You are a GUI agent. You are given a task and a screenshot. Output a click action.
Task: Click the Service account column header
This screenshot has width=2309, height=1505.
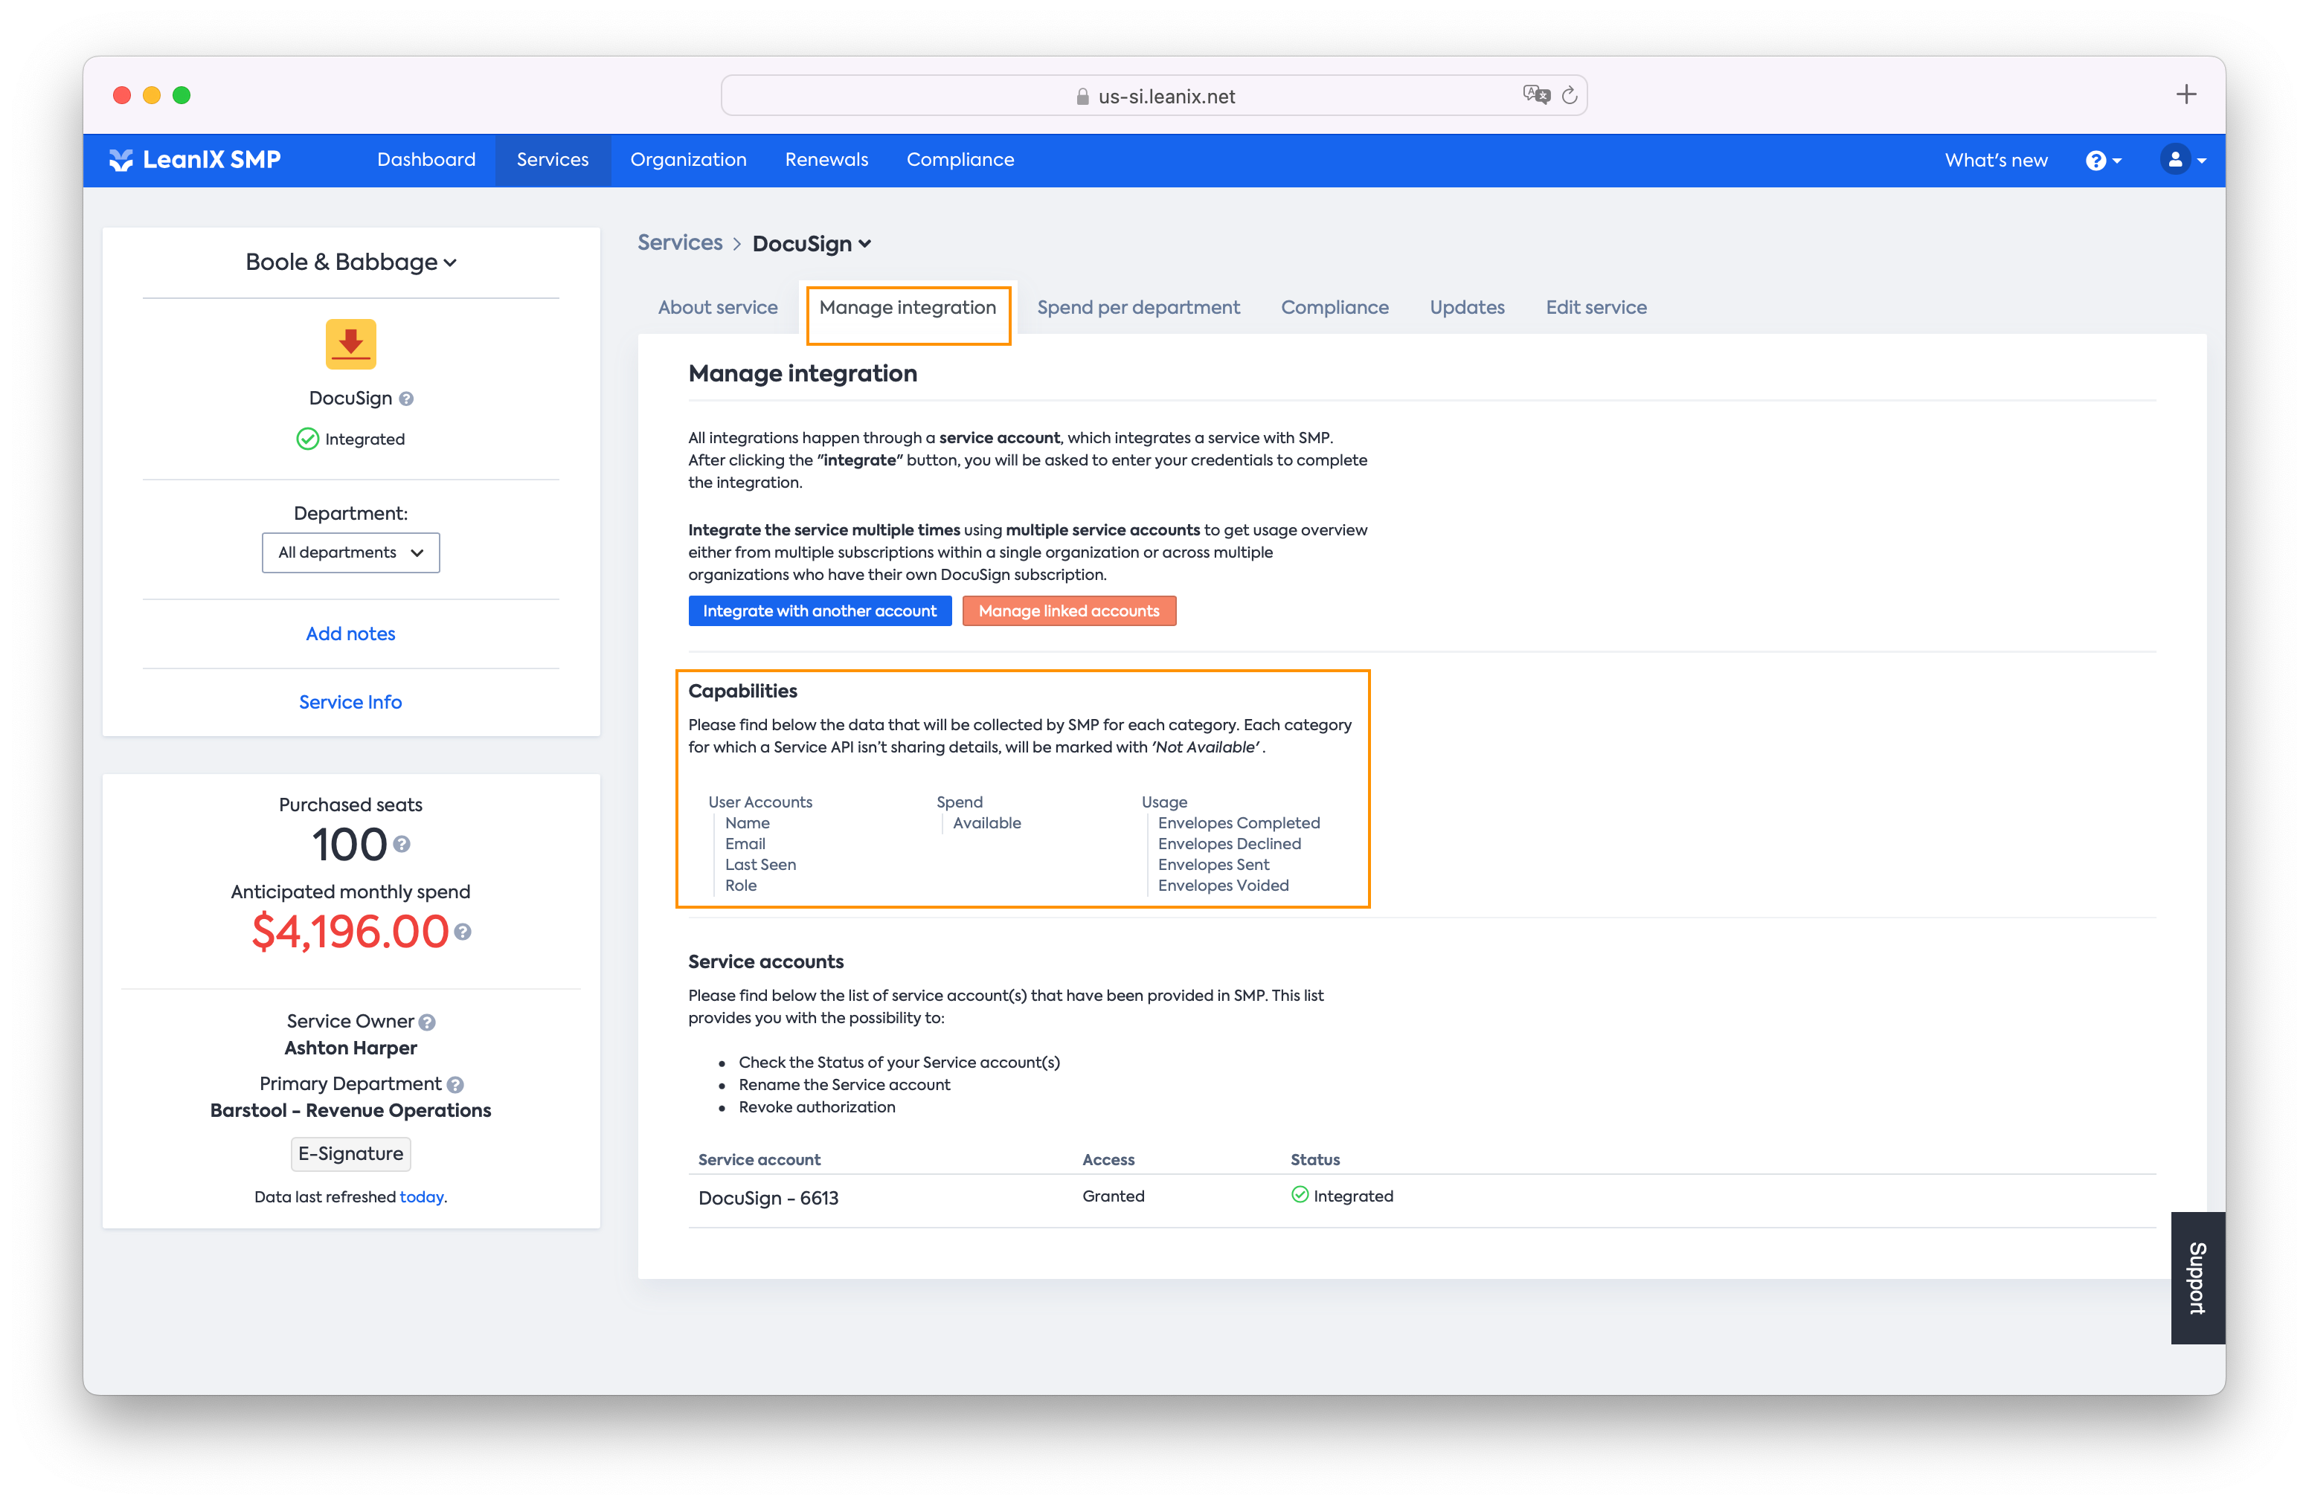[x=759, y=1160]
